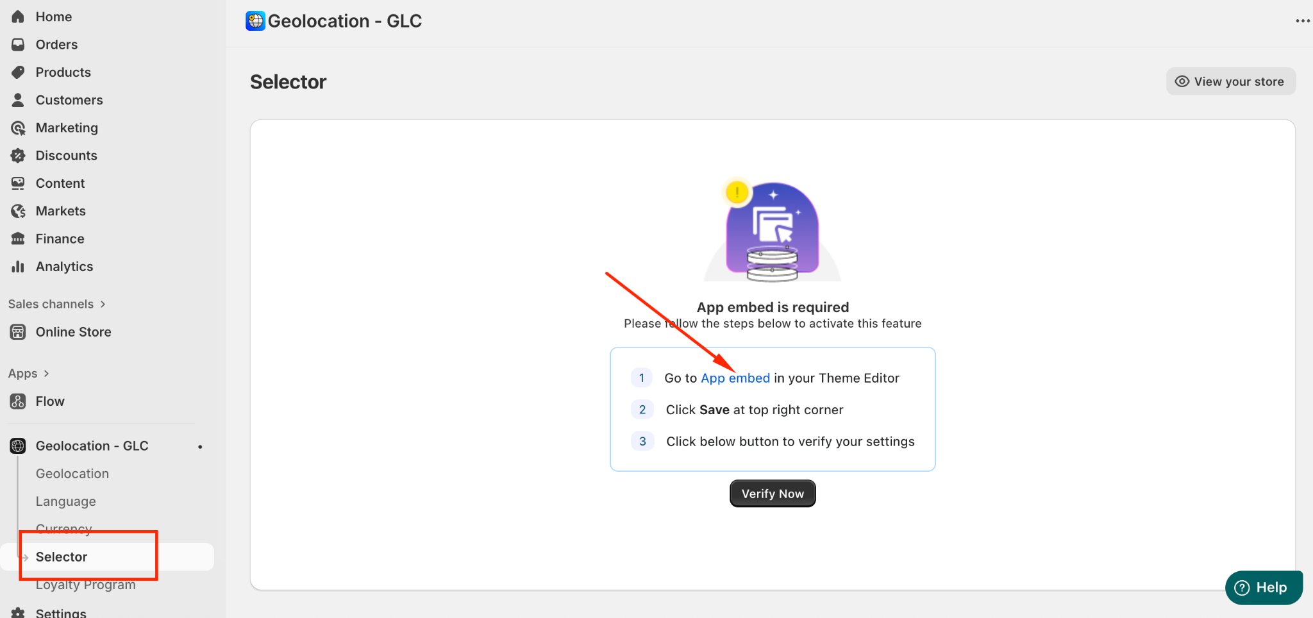The image size is (1313, 618).
Task: Click 'Click below button to verify your settings'
Action: point(790,442)
